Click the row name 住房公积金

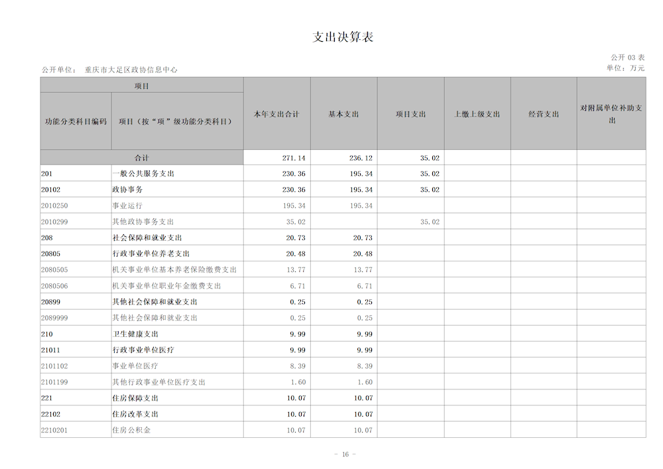[x=131, y=431]
